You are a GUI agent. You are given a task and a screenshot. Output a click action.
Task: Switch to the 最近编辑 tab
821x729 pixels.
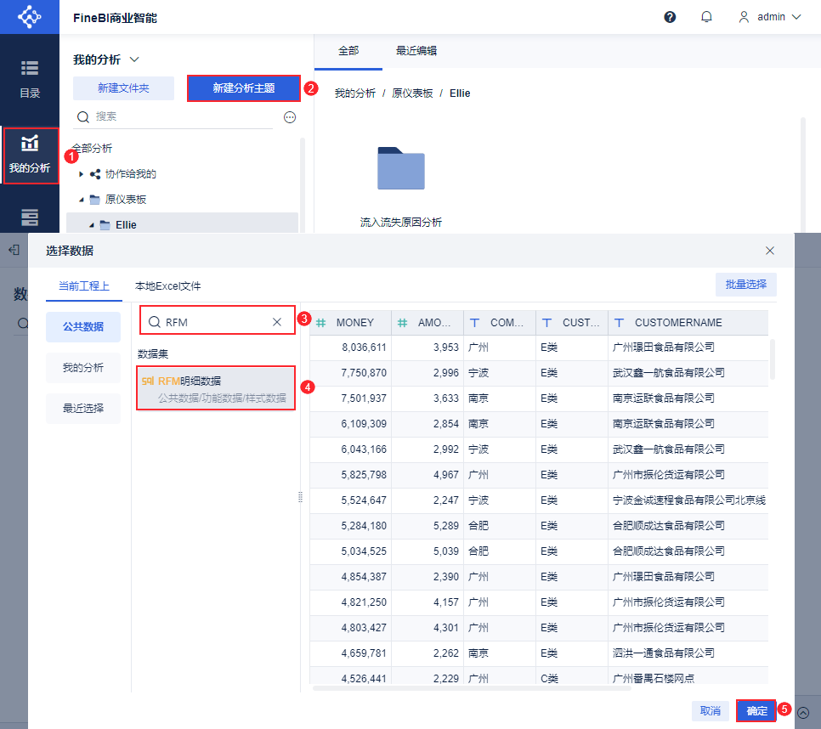(x=416, y=51)
